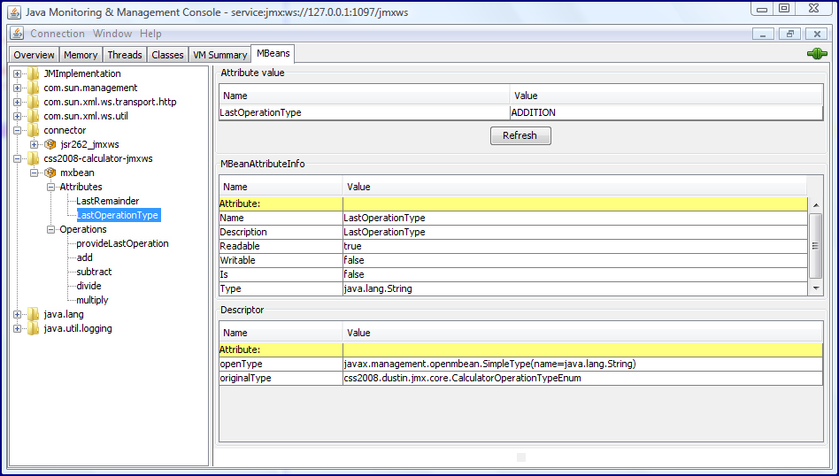The image size is (839, 476).
Task: Expand the java.util.logging node
Action: (x=17, y=329)
